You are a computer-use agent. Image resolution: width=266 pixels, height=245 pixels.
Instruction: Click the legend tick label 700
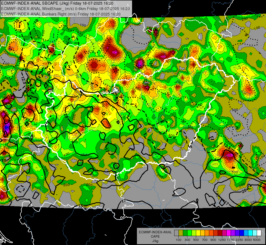coord(205,240)
